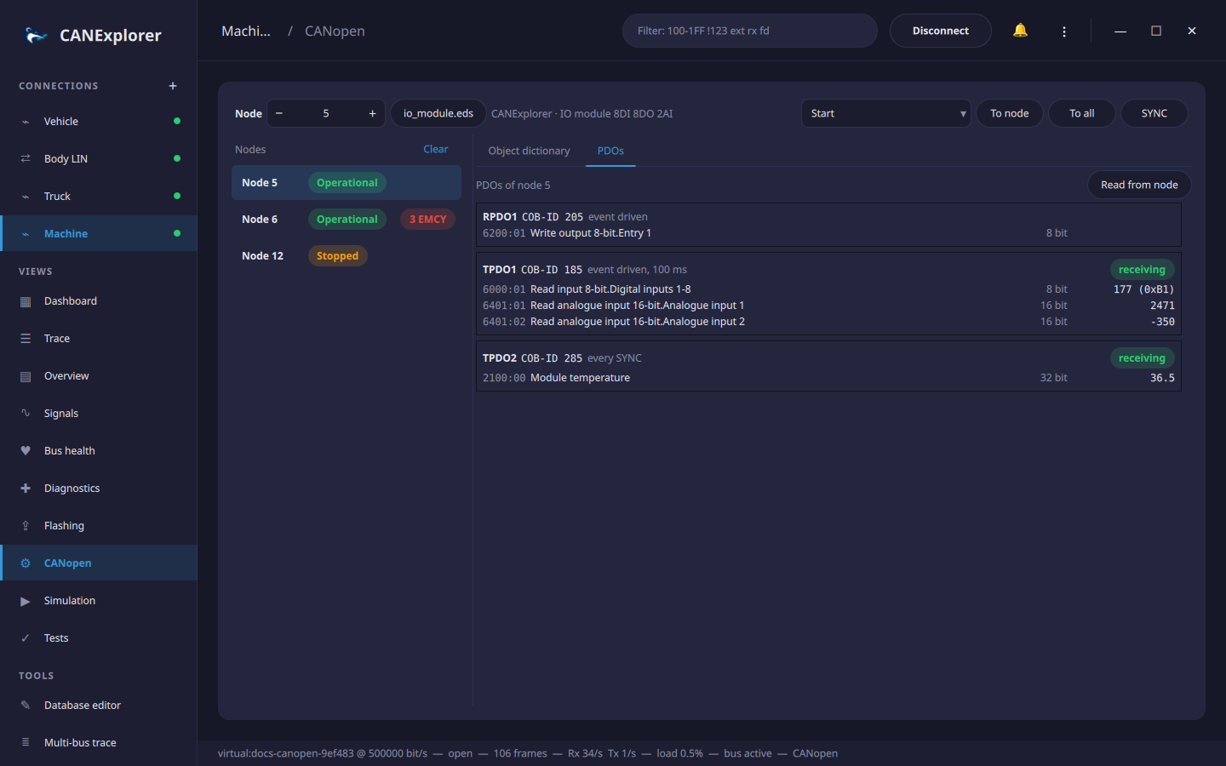1226x766 pixels.
Task: Click Read from node button
Action: click(x=1139, y=185)
